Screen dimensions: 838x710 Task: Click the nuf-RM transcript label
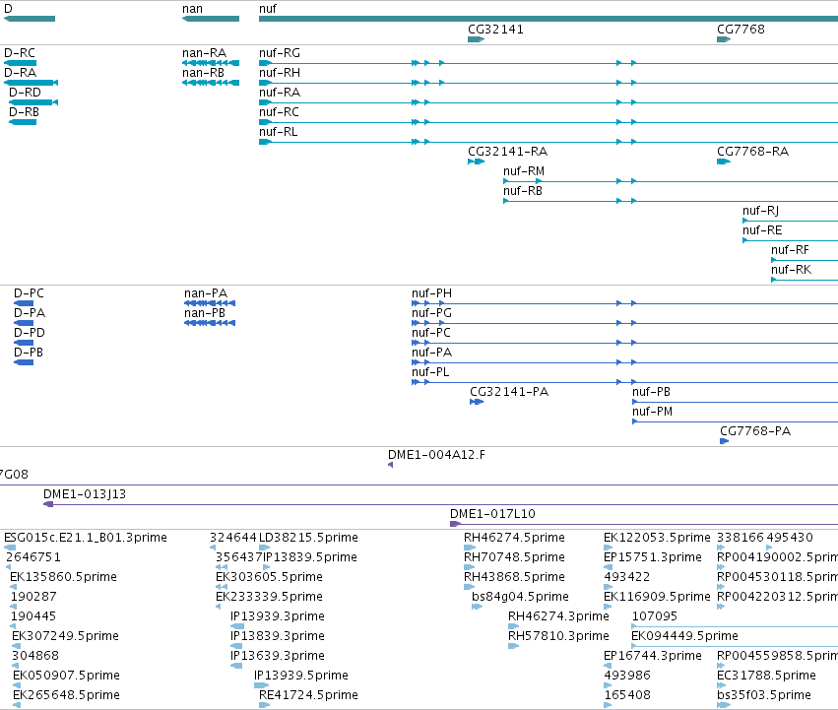coord(524,171)
